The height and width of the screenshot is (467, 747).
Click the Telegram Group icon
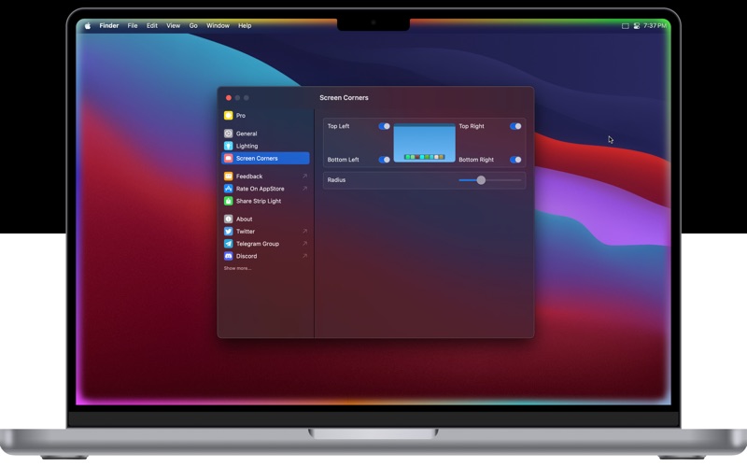pos(228,244)
